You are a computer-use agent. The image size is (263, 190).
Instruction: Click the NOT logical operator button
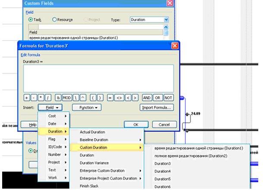[x=168, y=98]
